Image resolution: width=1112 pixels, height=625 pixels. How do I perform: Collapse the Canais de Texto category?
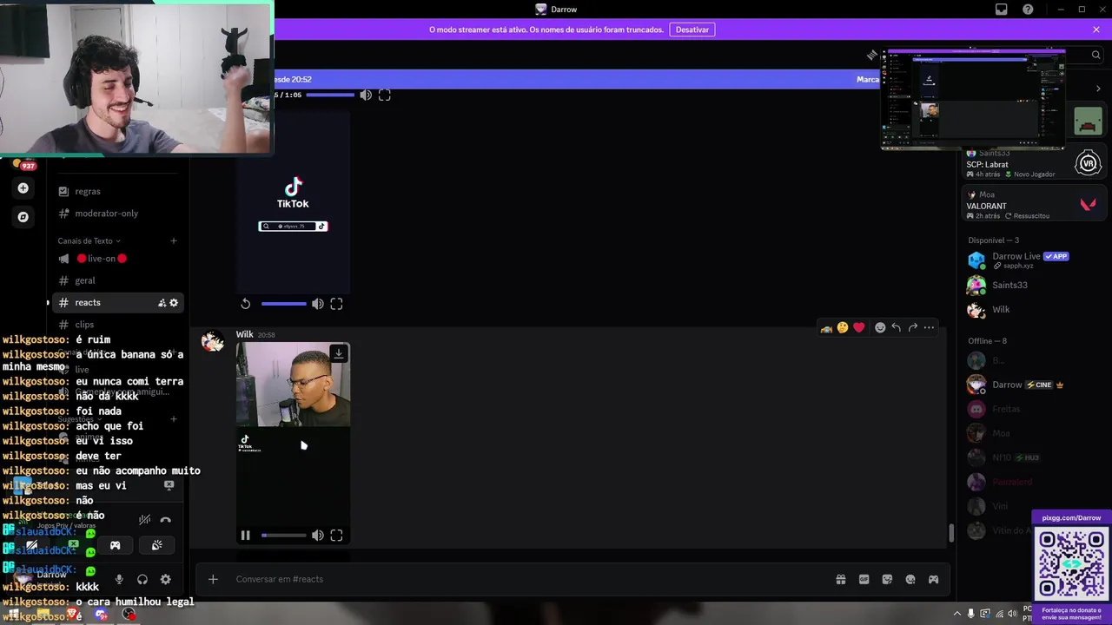point(89,241)
